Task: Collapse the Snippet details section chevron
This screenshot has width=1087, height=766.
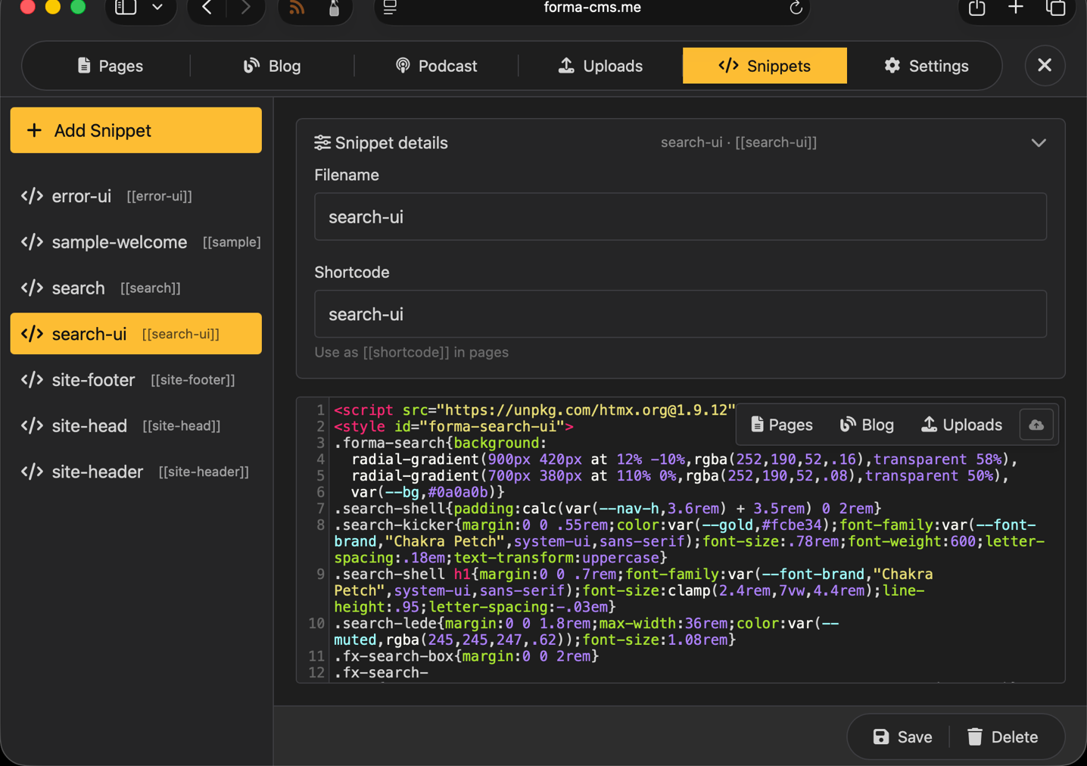Action: pyautogui.click(x=1039, y=143)
